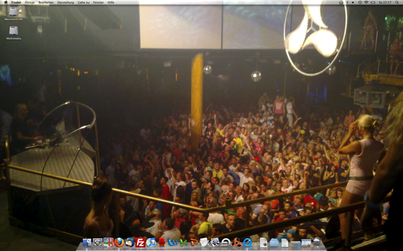Screen dimensions: 403x251
Task: Launch FileZilla from the Dock
Action: (x=140, y=242)
